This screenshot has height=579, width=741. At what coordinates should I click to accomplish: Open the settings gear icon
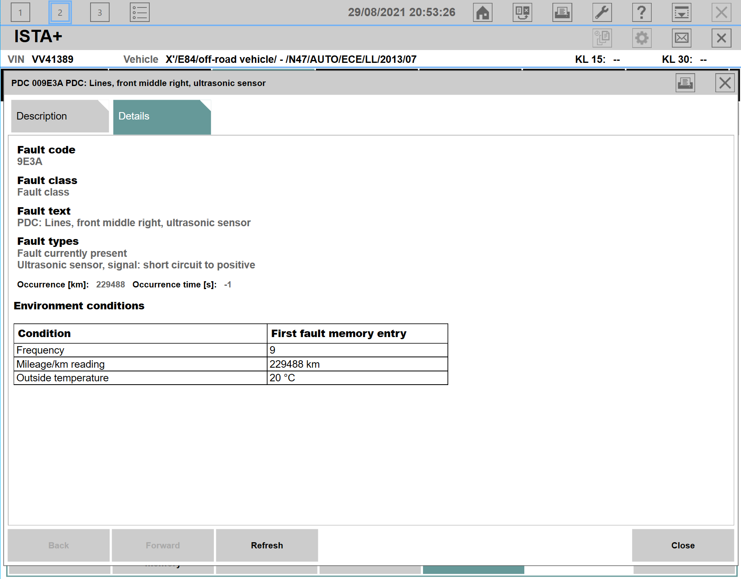pos(642,38)
